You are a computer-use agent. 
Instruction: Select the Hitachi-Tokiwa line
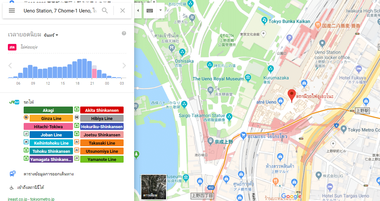pos(48,127)
